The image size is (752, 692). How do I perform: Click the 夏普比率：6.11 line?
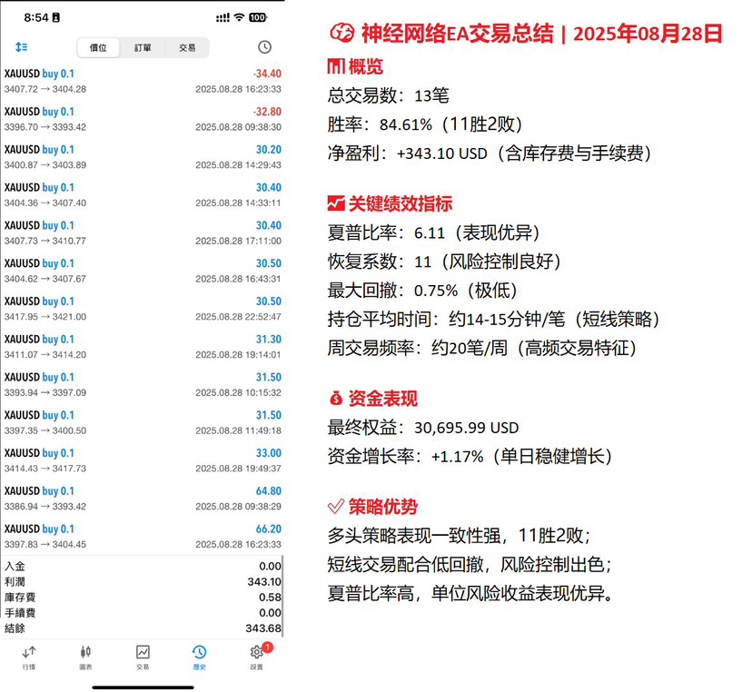click(x=433, y=232)
